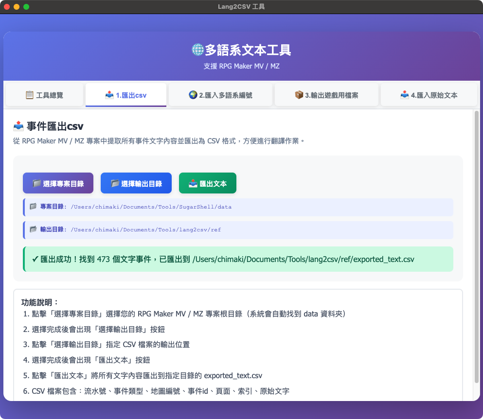Click the package box icon on 3.輸出遊戲用檔案 tab
This screenshot has width=483, height=419.
[x=299, y=95]
